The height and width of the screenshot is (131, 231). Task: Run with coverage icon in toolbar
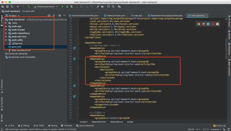pos(72,7)
